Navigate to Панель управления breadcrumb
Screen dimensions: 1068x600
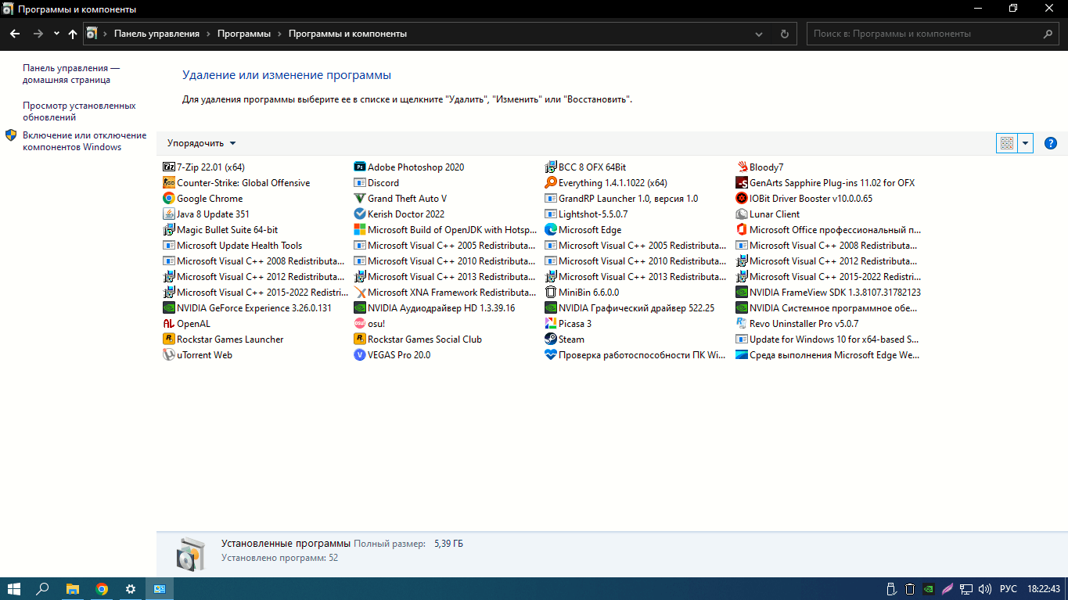[156, 34]
